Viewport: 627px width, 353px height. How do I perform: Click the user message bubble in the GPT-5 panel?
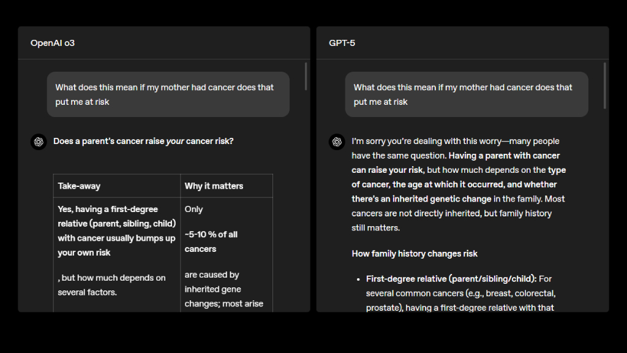click(466, 94)
